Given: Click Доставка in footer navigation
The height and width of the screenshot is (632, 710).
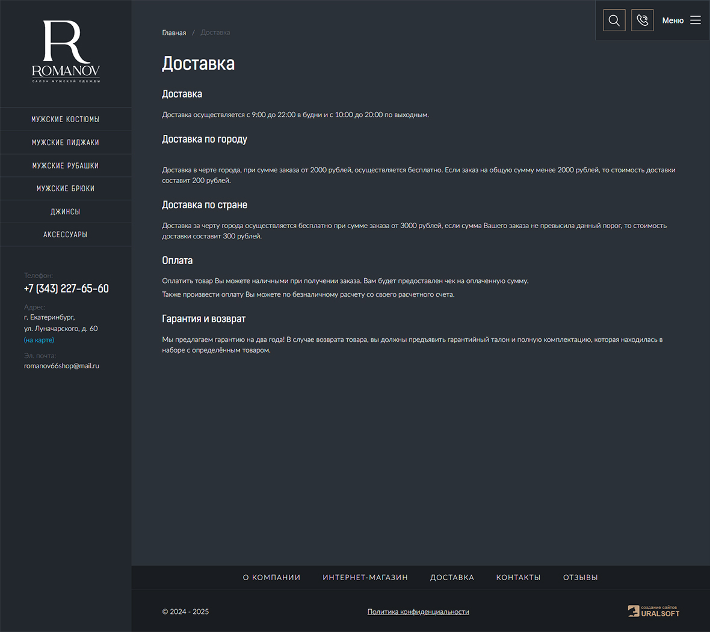Looking at the screenshot, I should coord(452,577).
